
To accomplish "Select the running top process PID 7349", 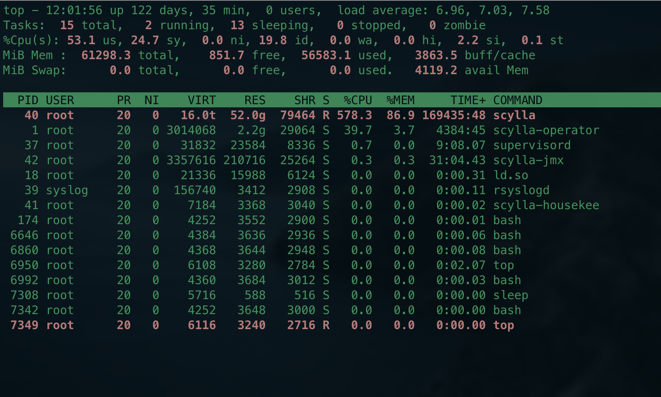I will click(276, 325).
